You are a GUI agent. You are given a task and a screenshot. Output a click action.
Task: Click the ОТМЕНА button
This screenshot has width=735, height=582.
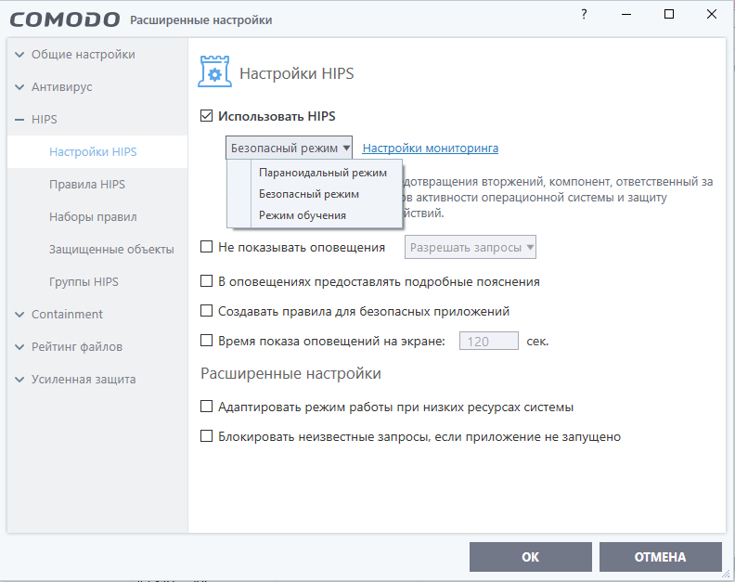(660, 557)
